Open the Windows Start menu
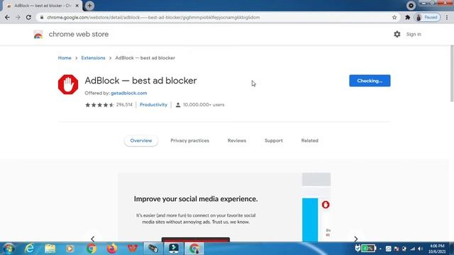Screen dimensions: 454x255 pyautogui.click(x=9, y=249)
